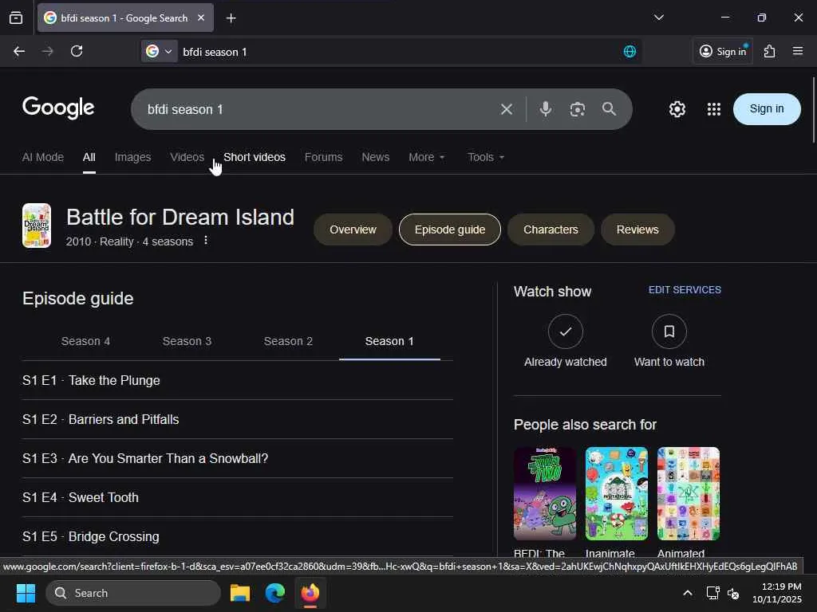Launch Microsoft Edge from the taskbar

(x=275, y=593)
